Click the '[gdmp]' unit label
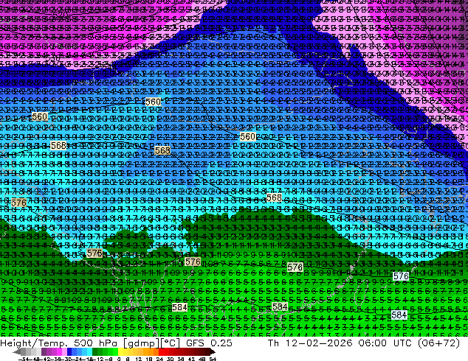Image resolution: width=468 pixels, height=361 pixels. point(142,343)
